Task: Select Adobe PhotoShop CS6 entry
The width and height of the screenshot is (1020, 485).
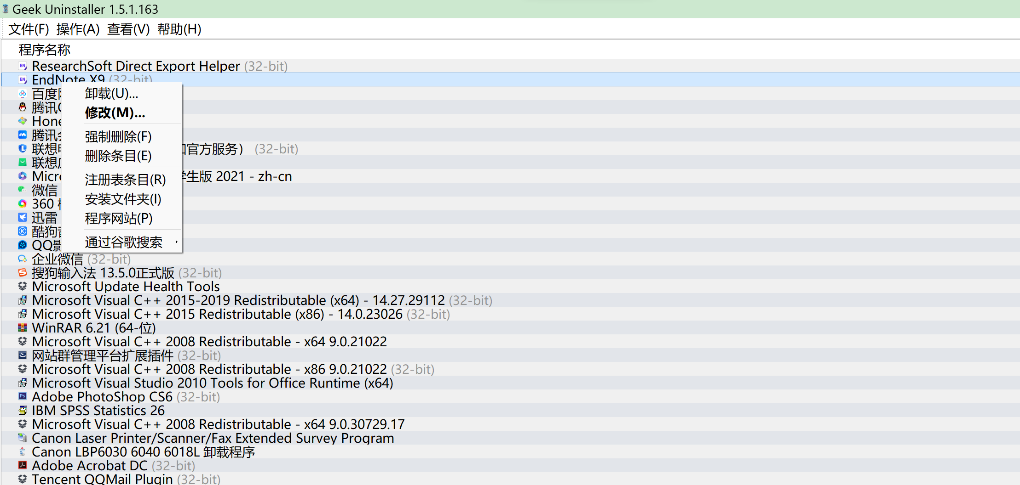Action: (x=511, y=397)
